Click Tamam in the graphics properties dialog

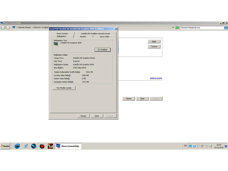click(83, 116)
